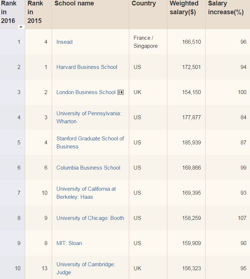Open the Columbia Business School link
Screen dimensions: 250x279
[x=88, y=168]
